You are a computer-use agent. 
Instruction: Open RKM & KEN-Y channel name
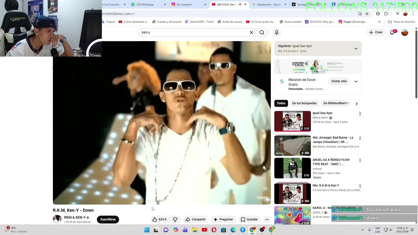pyautogui.click(x=75, y=217)
